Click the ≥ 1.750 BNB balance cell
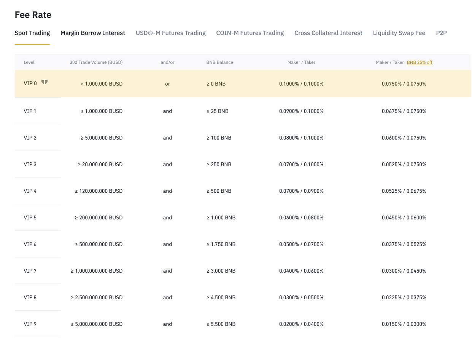The image size is (472, 346). (x=221, y=244)
